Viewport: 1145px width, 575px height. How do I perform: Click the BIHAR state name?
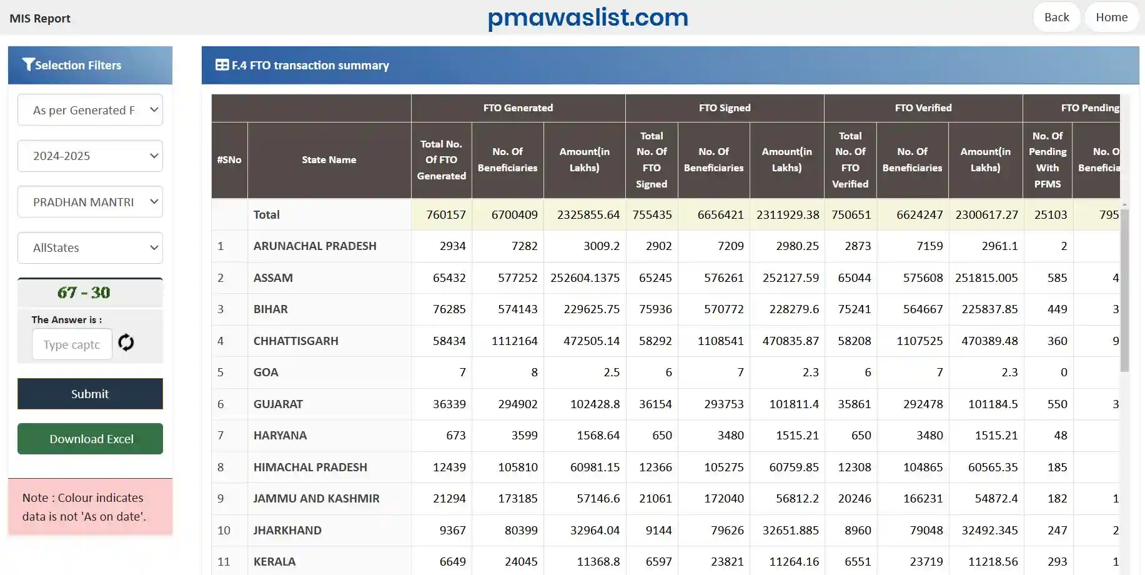[270, 309]
